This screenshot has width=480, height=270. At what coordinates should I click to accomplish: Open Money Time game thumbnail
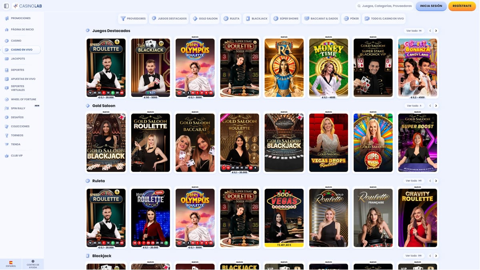[x=328, y=68]
